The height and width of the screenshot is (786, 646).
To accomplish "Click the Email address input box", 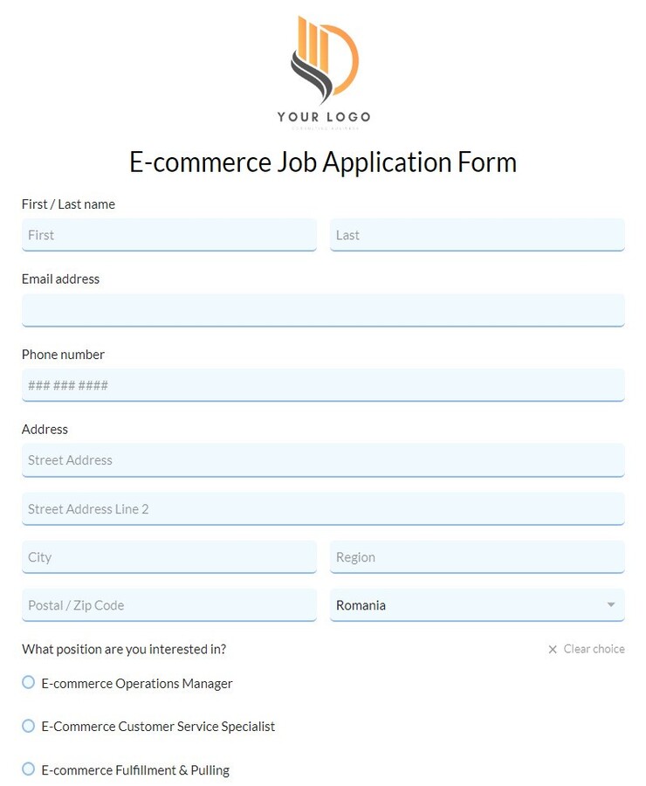I will (322, 309).
